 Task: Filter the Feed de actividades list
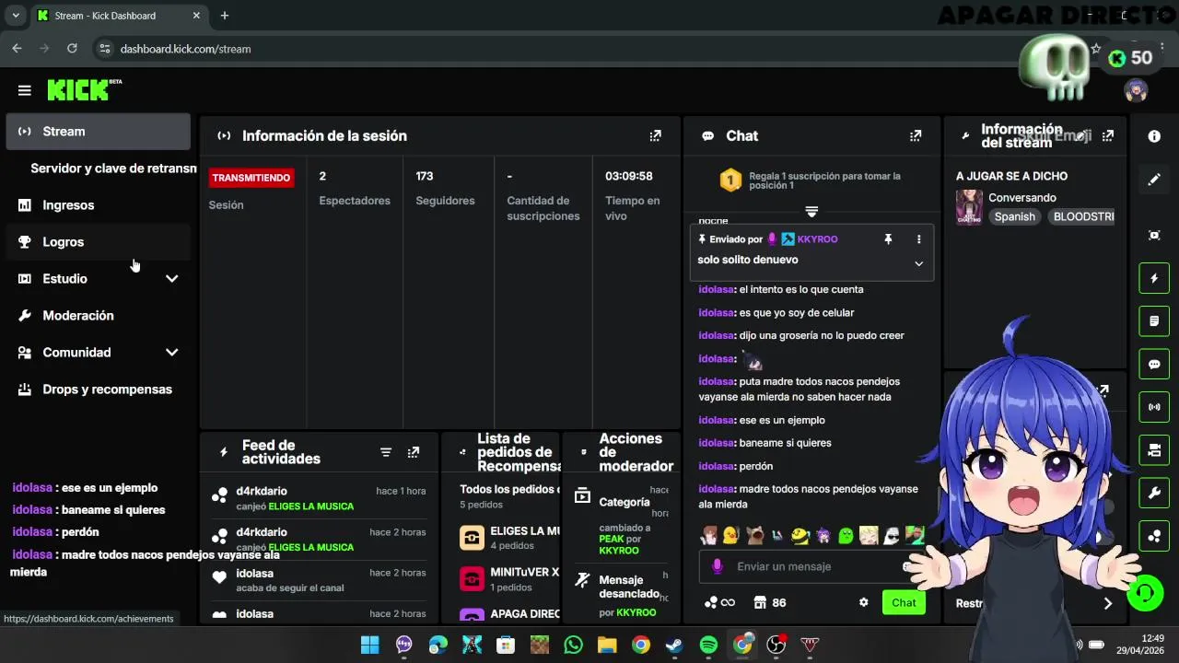click(x=386, y=452)
